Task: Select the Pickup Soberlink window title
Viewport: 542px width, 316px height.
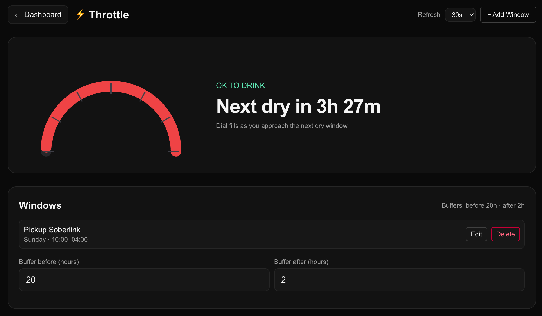Action: (52, 230)
